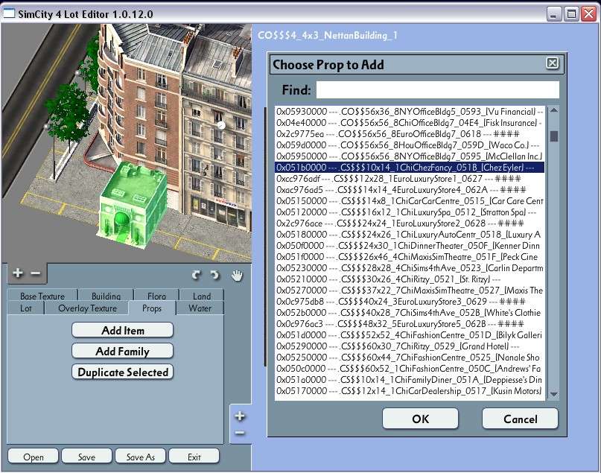Click the minus icon beside the prop dialog
The width and height of the screenshot is (601, 473).
pos(240,433)
